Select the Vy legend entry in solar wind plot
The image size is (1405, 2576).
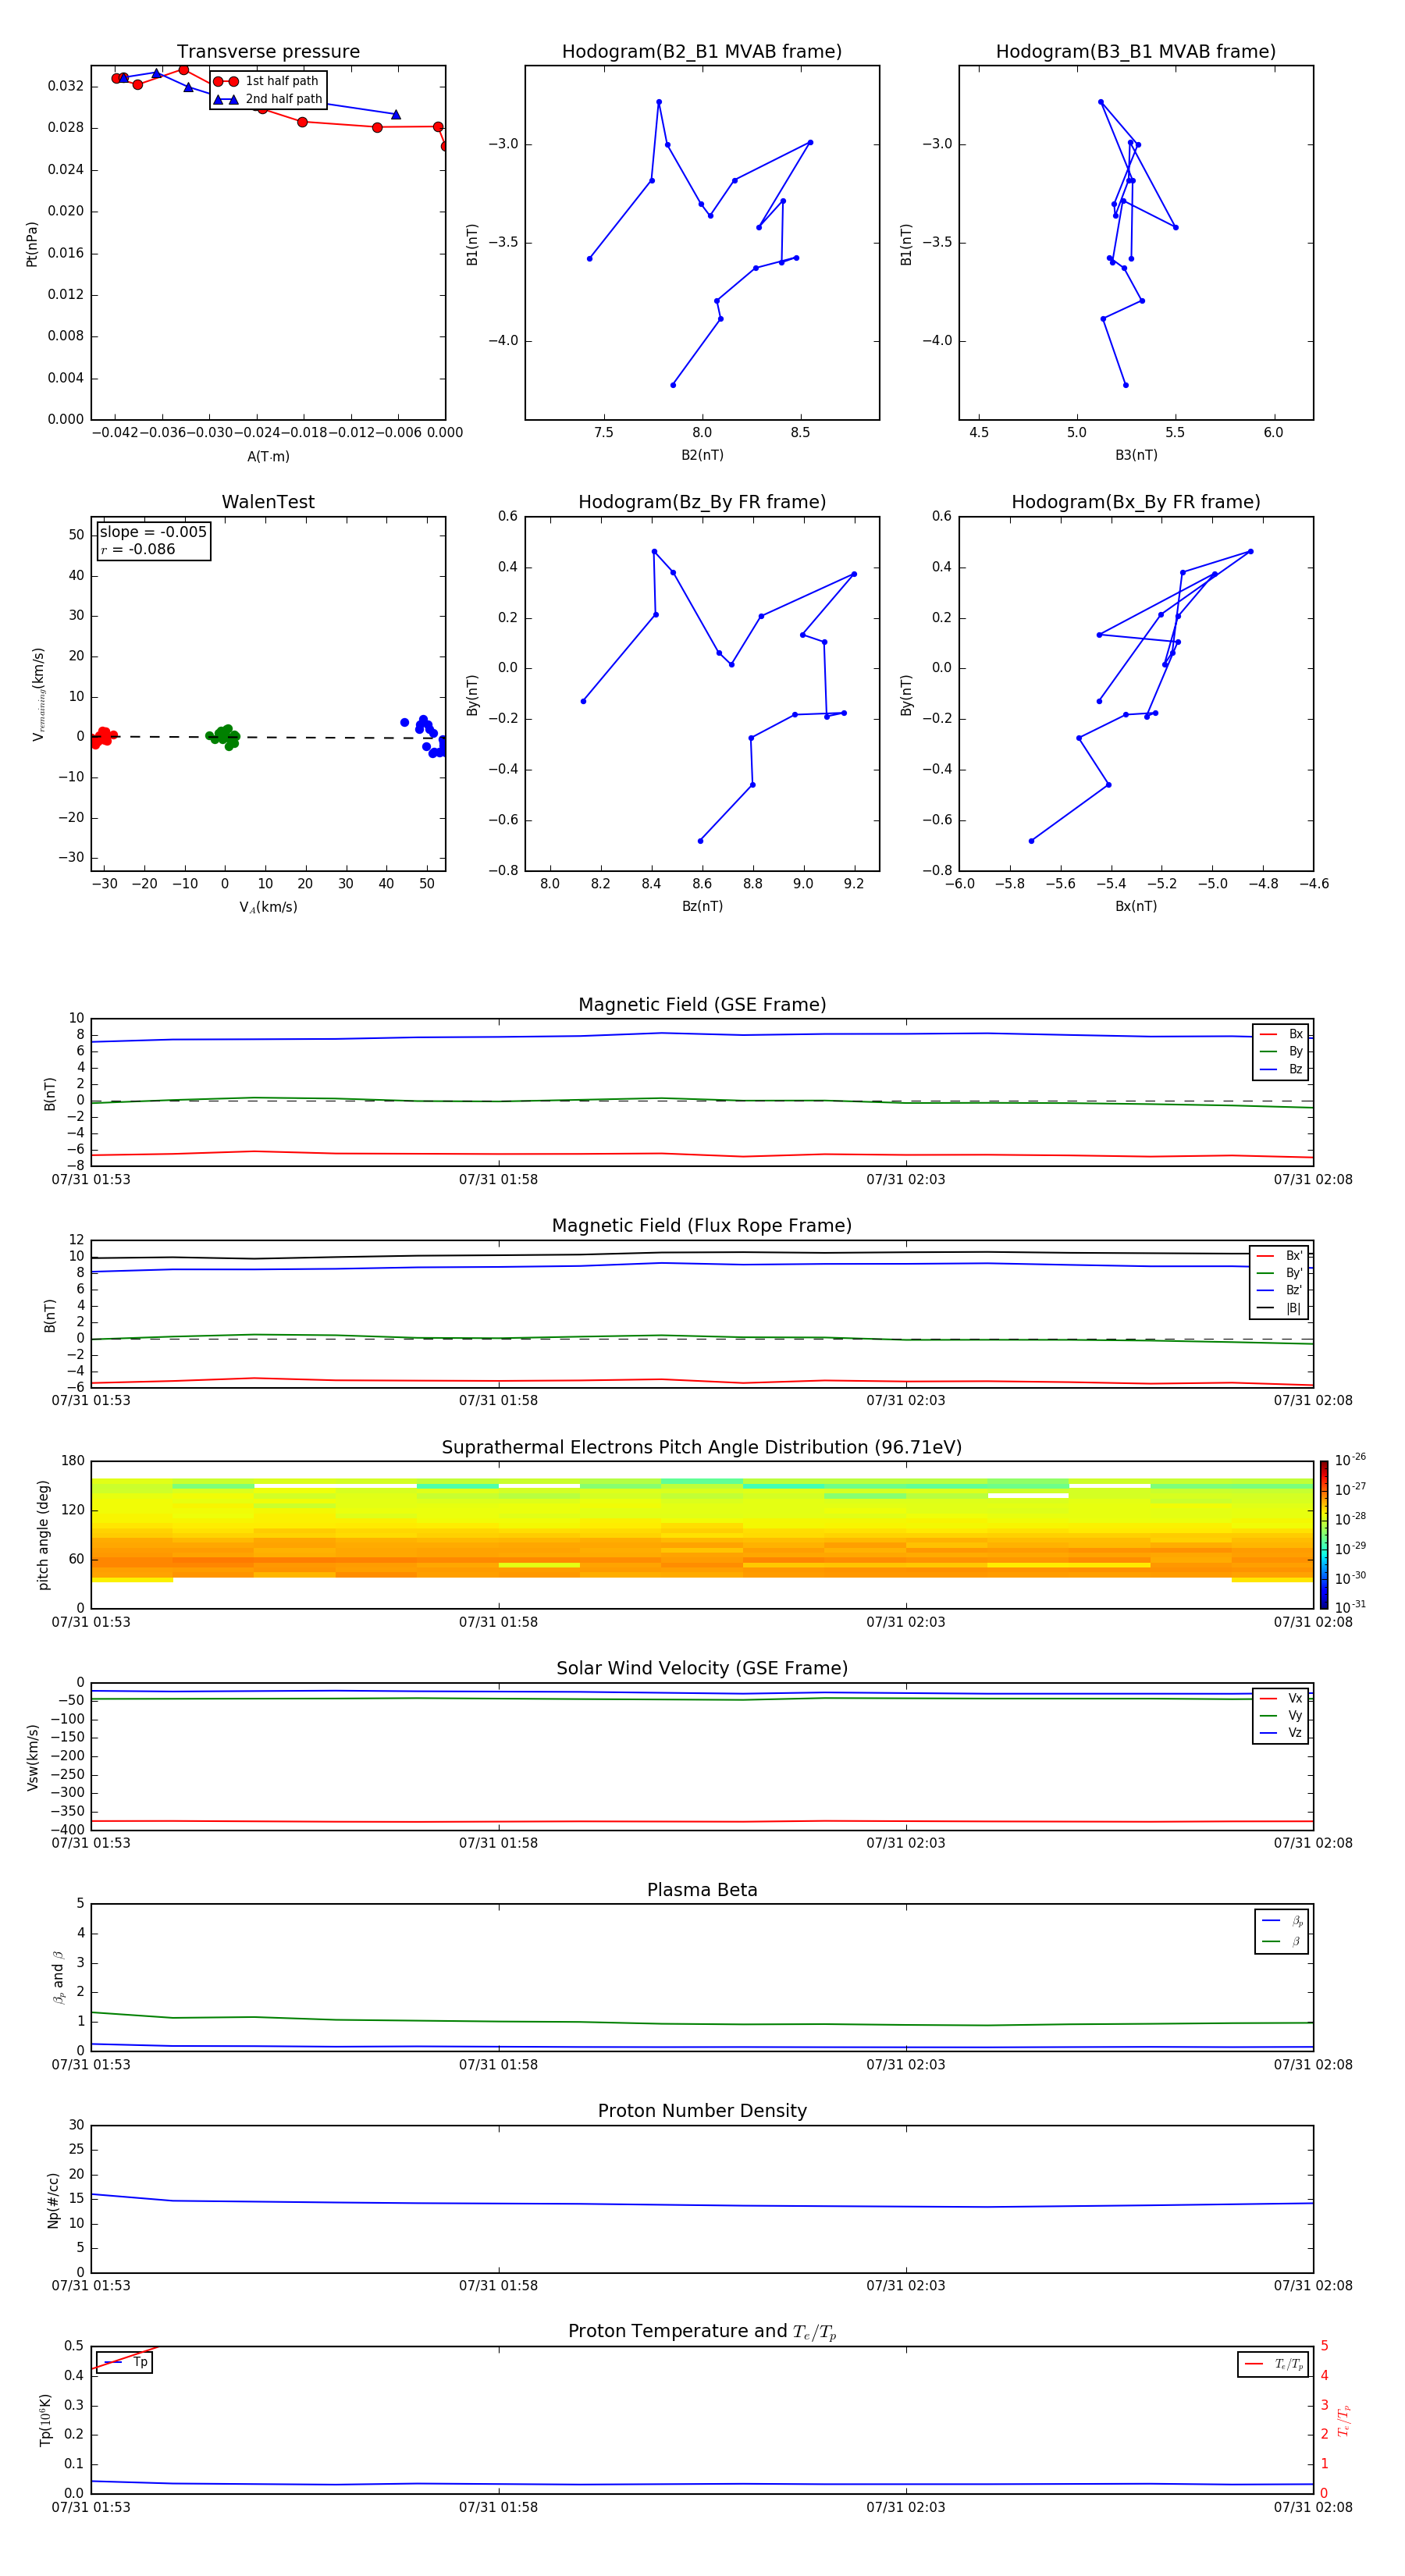click(1281, 1716)
